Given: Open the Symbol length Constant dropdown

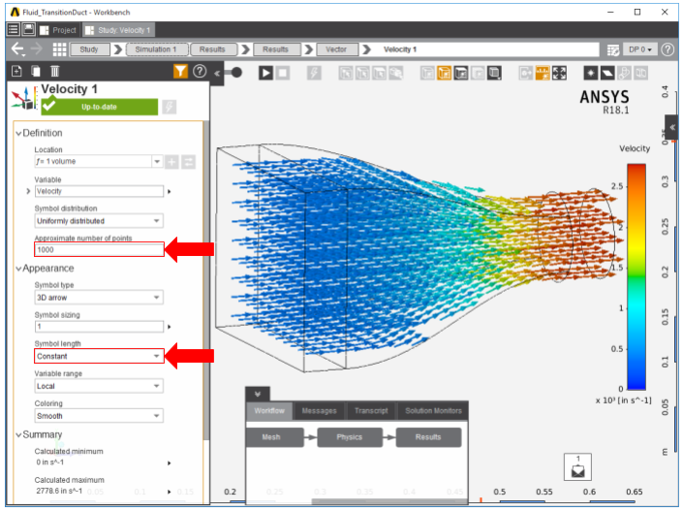Looking at the screenshot, I should [99, 356].
